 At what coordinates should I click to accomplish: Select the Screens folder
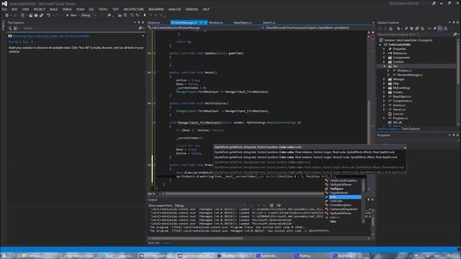(x=398, y=92)
